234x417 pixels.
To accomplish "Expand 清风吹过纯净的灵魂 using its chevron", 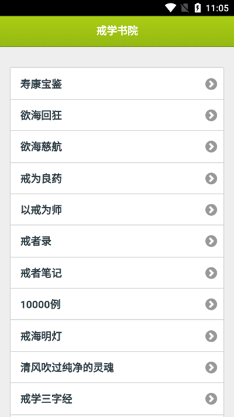I will point(211,368).
